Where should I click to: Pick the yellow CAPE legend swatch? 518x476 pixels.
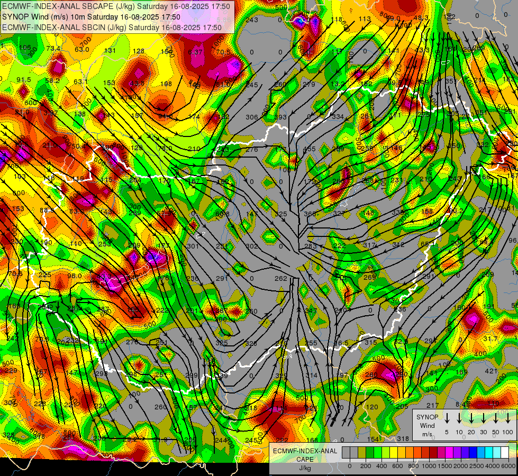click(x=394, y=452)
